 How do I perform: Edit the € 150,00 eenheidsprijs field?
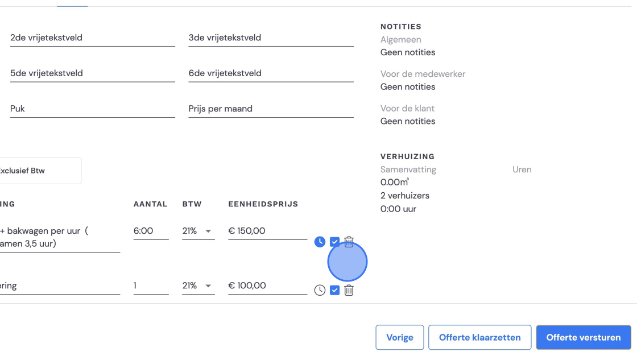pos(267,231)
